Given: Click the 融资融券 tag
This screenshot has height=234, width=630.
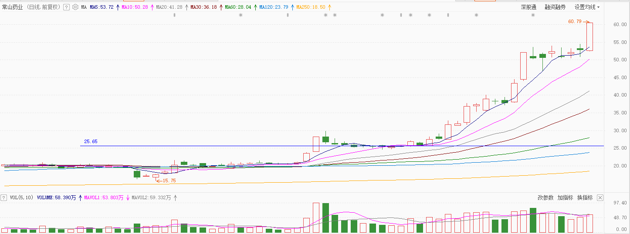Looking at the screenshot, I should point(555,7).
